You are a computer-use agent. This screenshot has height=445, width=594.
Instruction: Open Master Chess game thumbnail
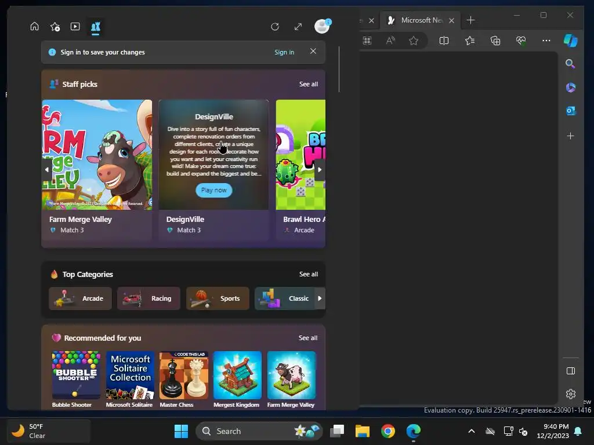pyautogui.click(x=184, y=375)
